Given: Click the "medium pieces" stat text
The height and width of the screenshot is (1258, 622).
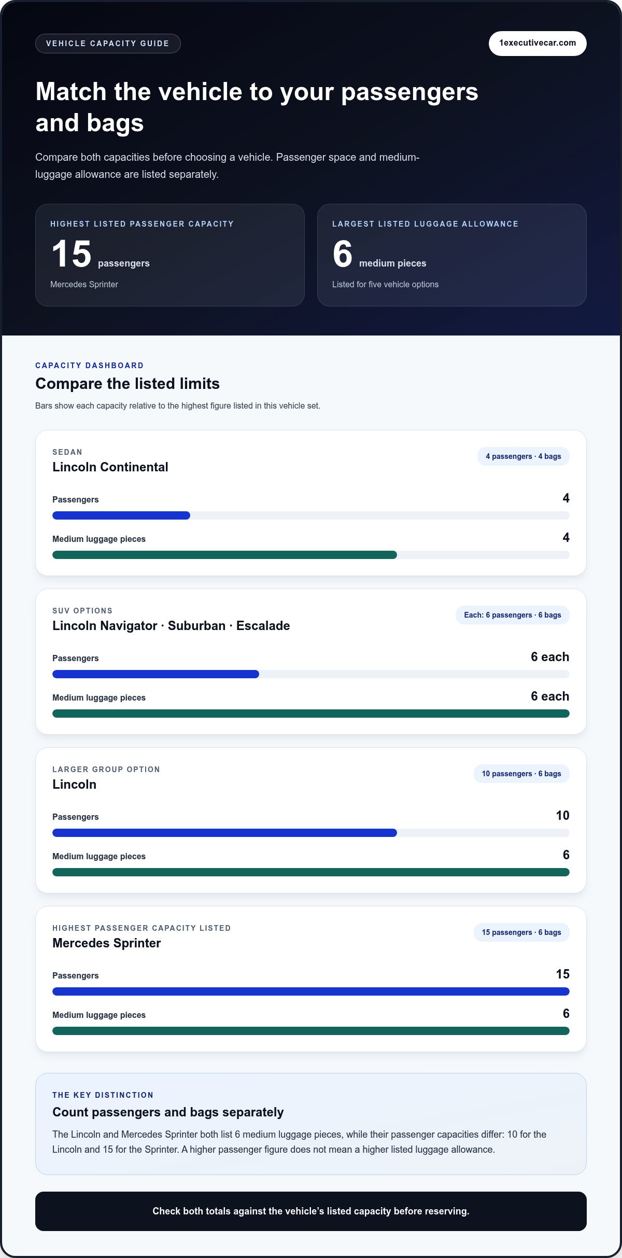Looking at the screenshot, I should coord(392,263).
